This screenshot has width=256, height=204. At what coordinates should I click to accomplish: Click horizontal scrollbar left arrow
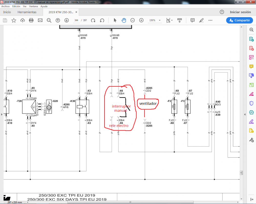tap(28, 202)
